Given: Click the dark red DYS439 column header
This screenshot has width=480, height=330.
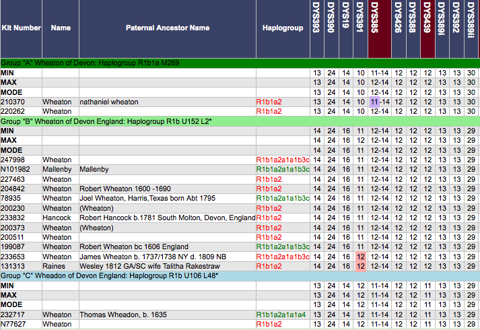Looking at the screenshot, I should pyautogui.click(x=427, y=28).
